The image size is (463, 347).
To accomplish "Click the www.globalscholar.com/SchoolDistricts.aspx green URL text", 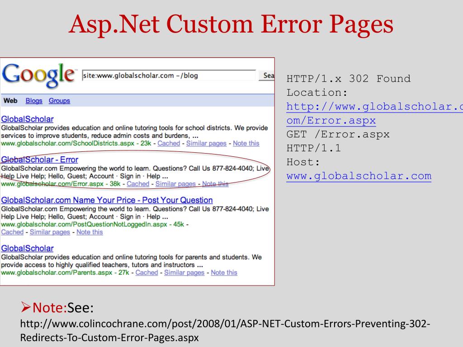I will (x=68, y=143).
